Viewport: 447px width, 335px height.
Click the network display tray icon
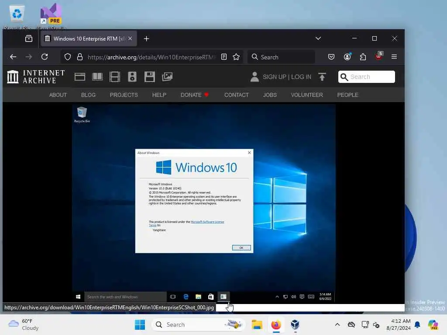point(365,325)
